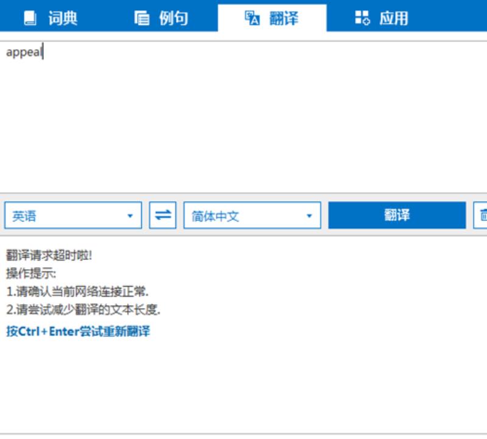Viewport: 487px width, 439px height.
Task: Click the 按Ctrl+Enter尝试重新翻译 retry link
Action: (x=78, y=331)
